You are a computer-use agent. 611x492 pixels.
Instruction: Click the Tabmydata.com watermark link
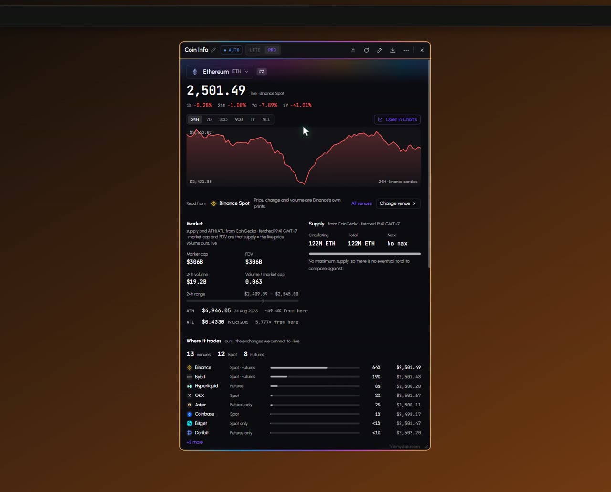click(x=404, y=447)
